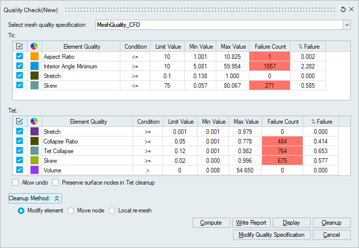This screenshot has width=359, height=248.
Task: Select the Move node radio button
Action: (71, 210)
